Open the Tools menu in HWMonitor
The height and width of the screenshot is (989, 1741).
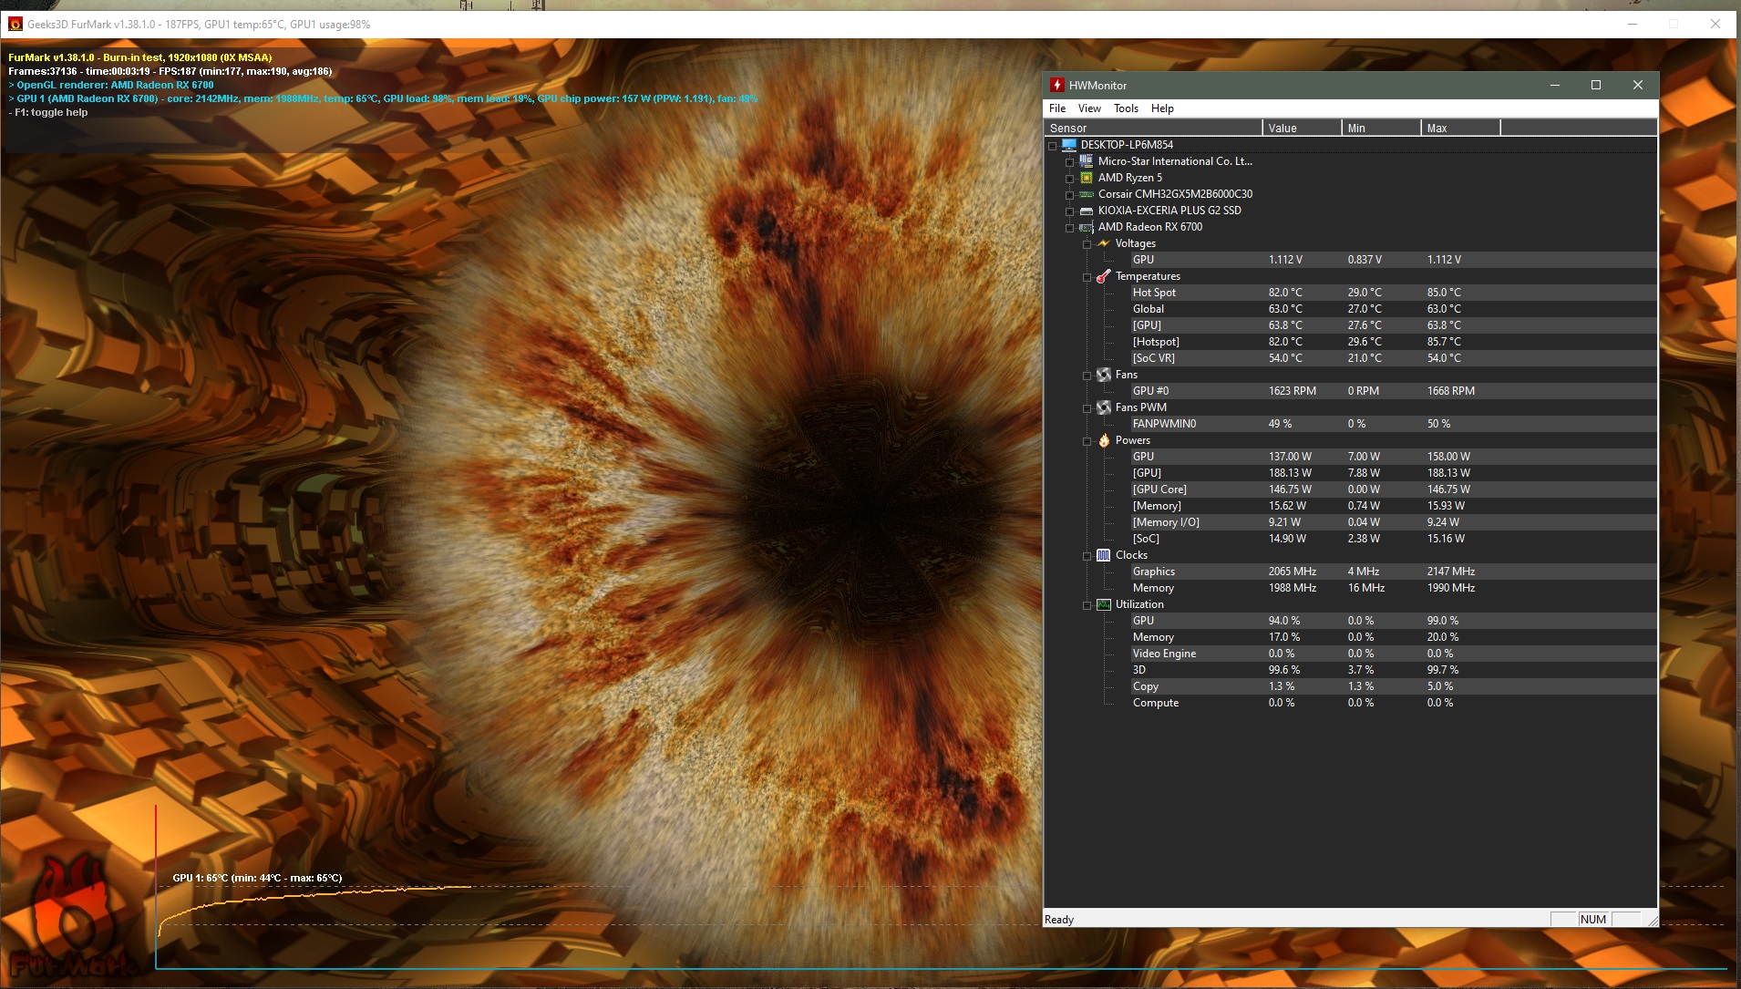click(1126, 108)
